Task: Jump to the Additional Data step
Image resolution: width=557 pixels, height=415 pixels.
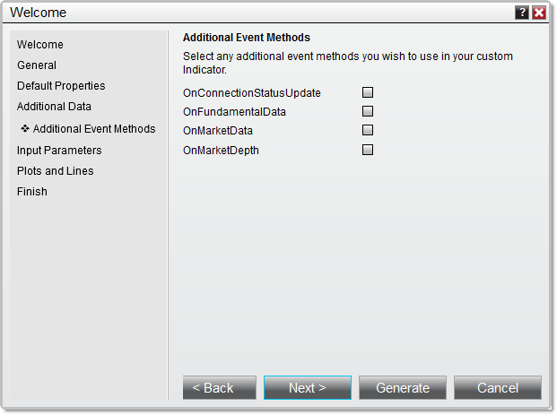Action: point(54,107)
